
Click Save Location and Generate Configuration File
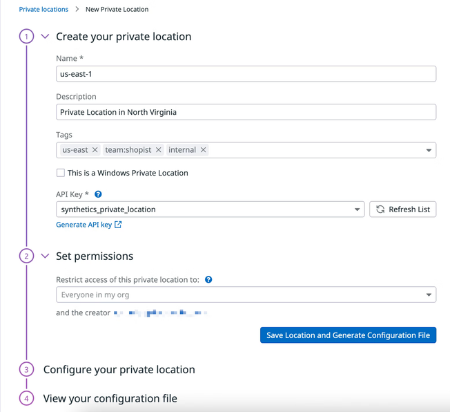[348, 335]
